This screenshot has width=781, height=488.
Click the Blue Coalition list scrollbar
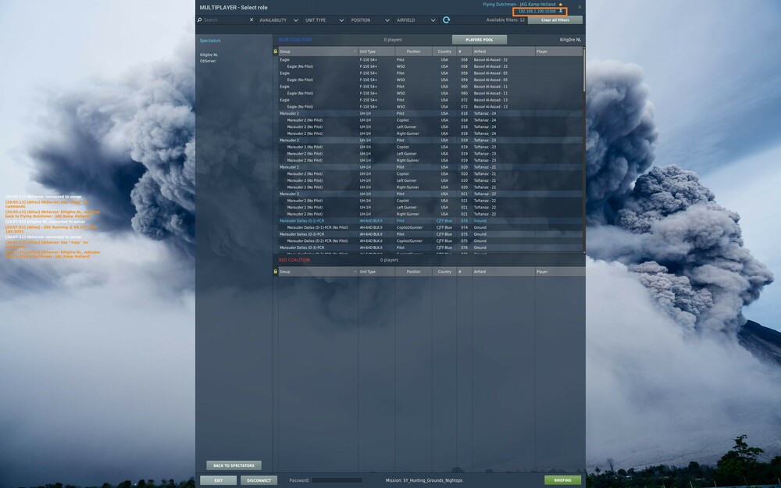click(583, 69)
